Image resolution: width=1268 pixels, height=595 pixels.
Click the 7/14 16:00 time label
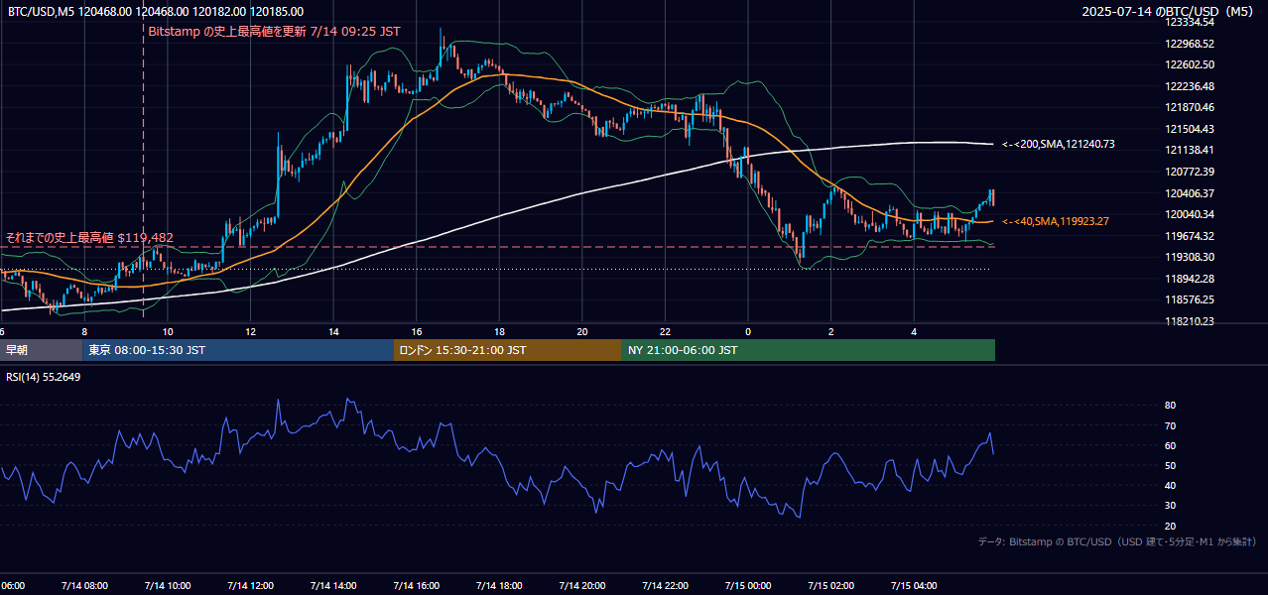tap(417, 586)
